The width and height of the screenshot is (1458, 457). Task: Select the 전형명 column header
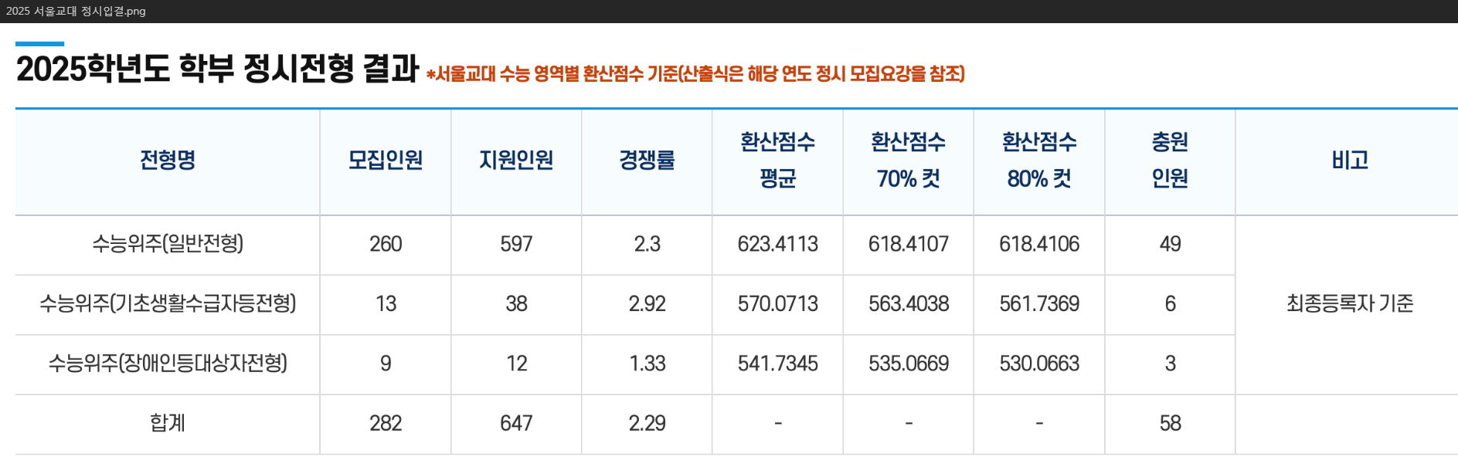(168, 161)
